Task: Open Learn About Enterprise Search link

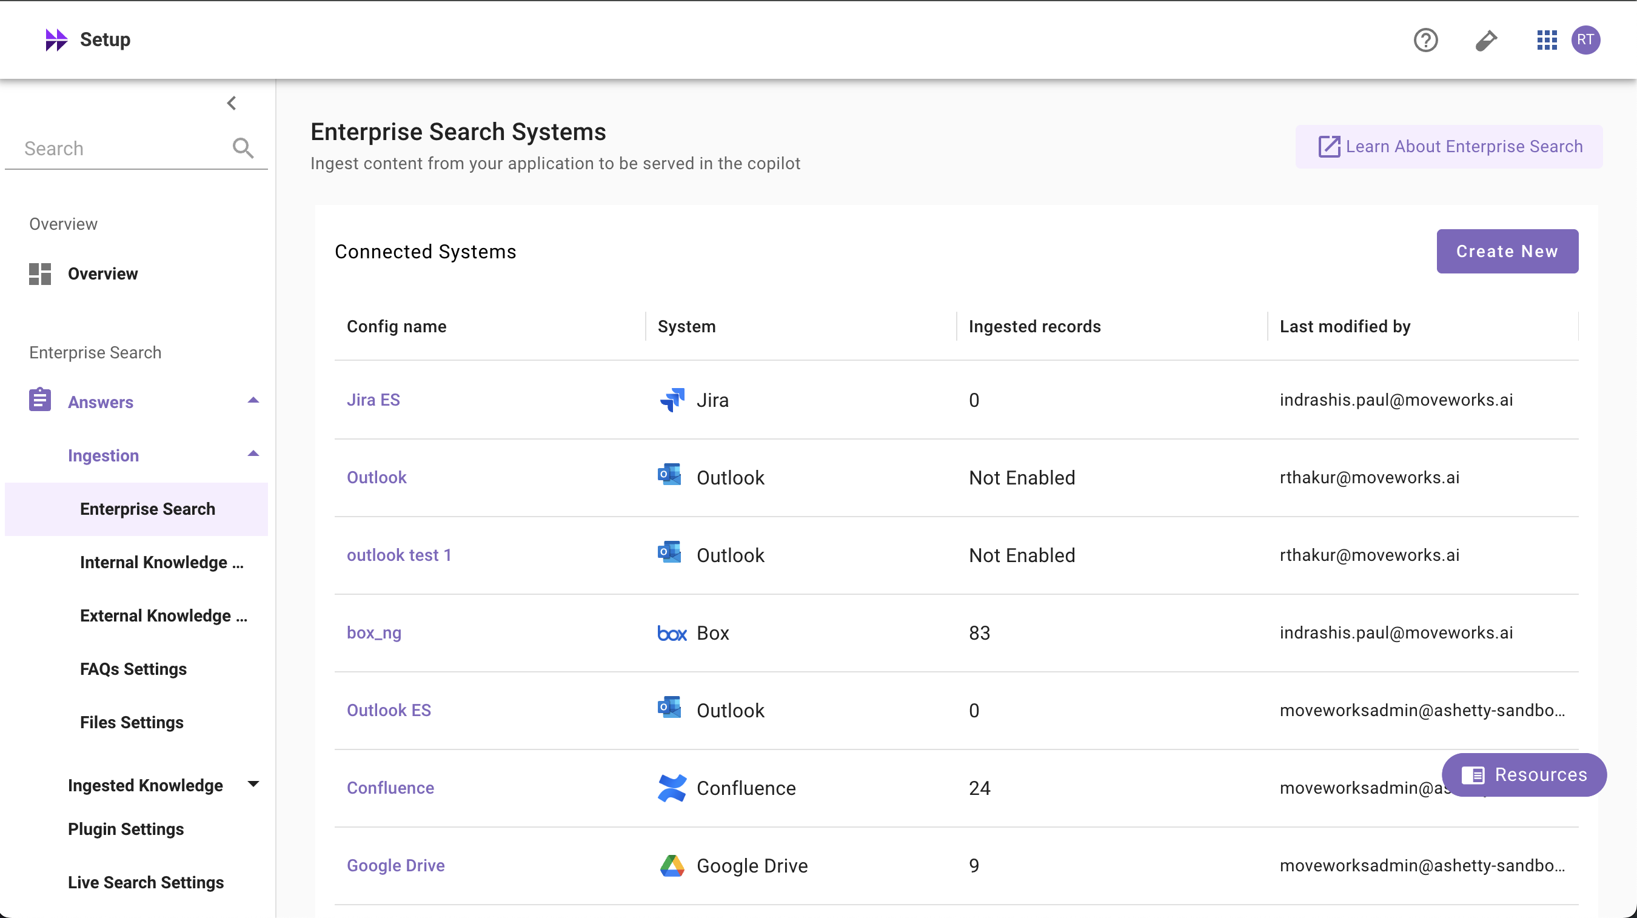Action: point(1449,147)
